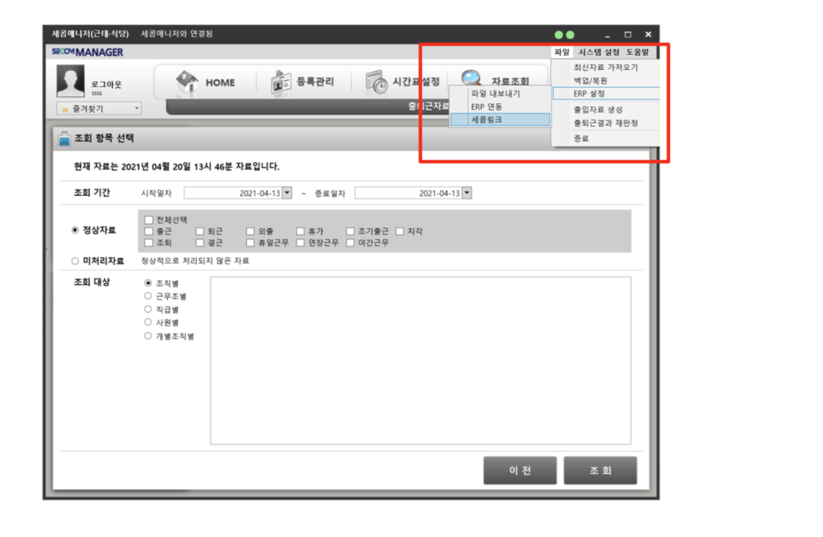Open the 시작일자 date picker dropdown

tap(287, 193)
